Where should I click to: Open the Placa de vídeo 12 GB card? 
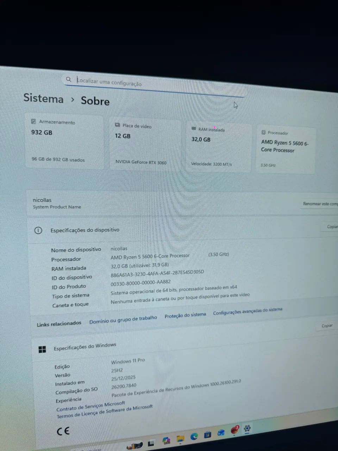click(x=145, y=144)
